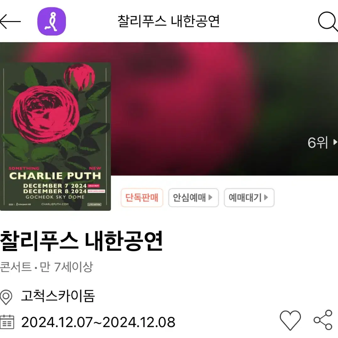Screen dimensions: 338x338
Task: Like the concert with the heart icon
Action: click(290, 320)
